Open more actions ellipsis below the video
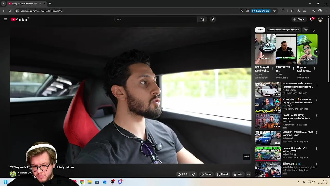Viewport: 330px width, 186px height. pos(249,174)
